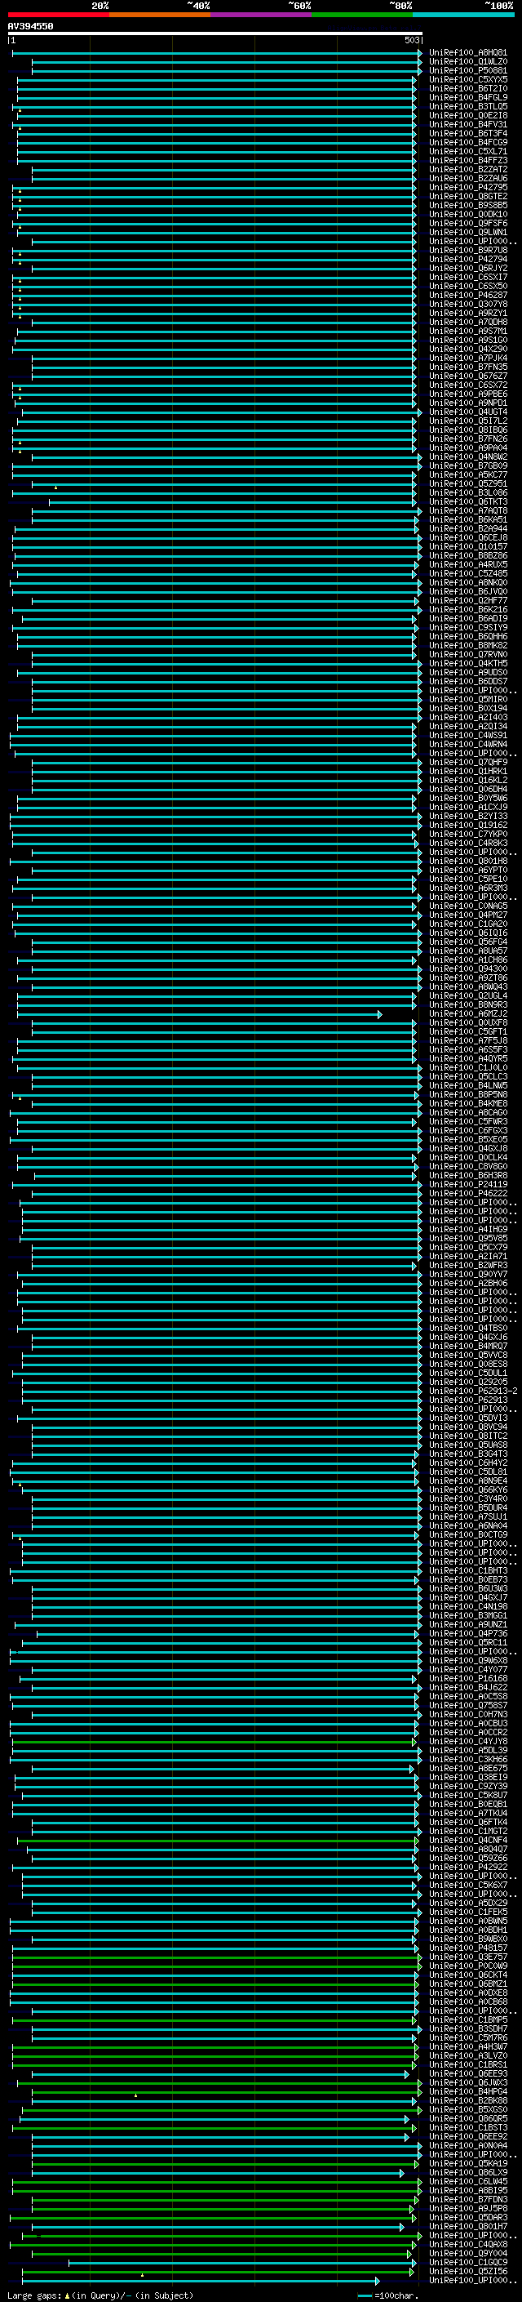Click hit label UniRef100_B3TLQ5
This screenshot has width=522, height=2302.
pyautogui.click(x=468, y=106)
